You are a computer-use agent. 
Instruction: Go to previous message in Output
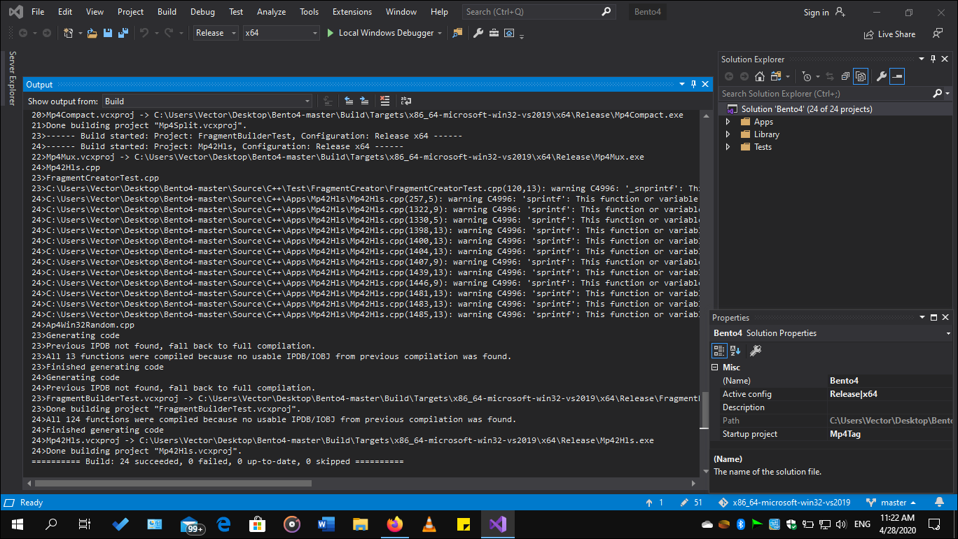pyautogui.click(x=349, y=101)
